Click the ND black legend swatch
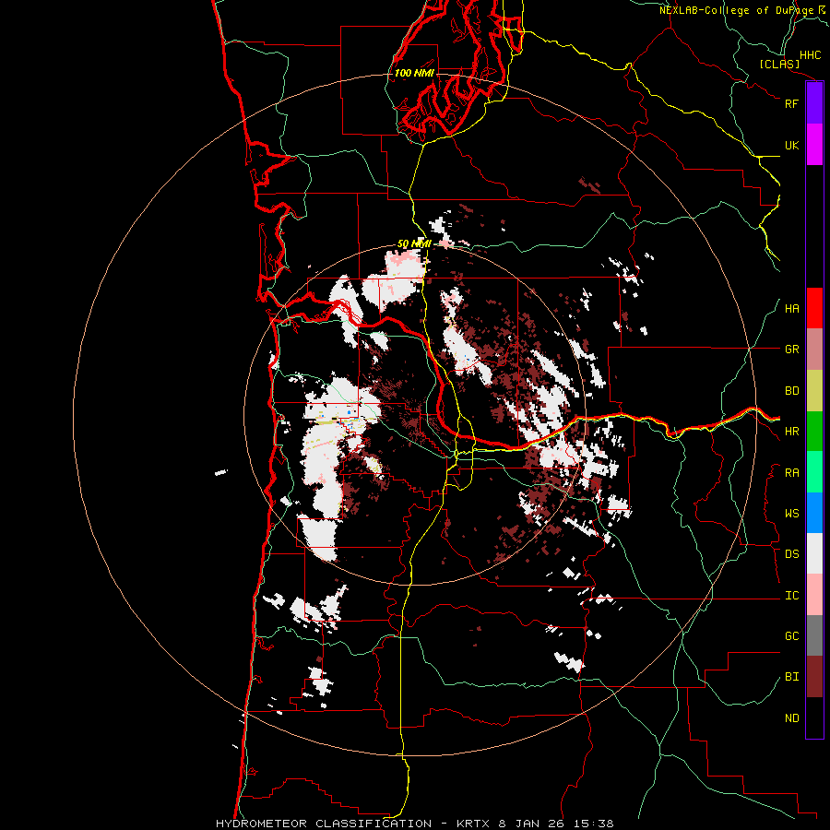This screenshot has height=830, width=830. [814, 717]
